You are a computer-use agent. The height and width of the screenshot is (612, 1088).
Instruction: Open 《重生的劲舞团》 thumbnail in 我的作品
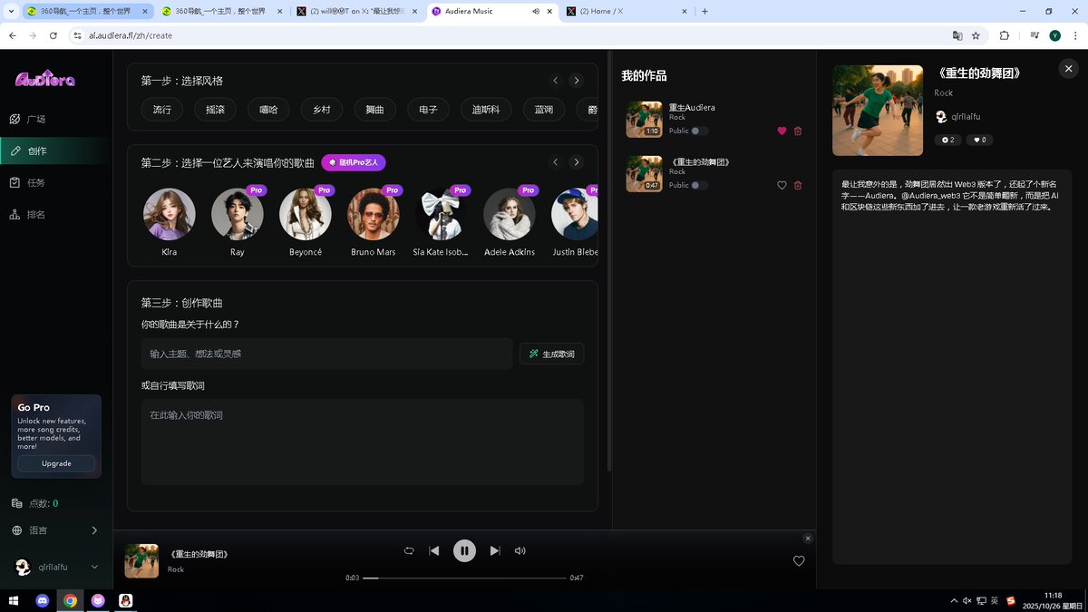(x=644, y=173)
